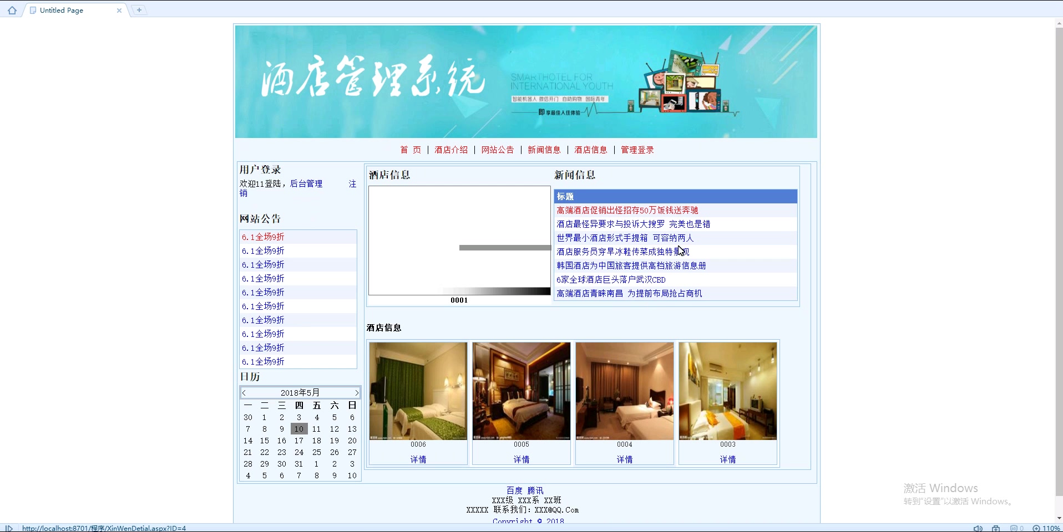Viewport: 1063px width, 532px height.
Task: Select calendar date 31
Action: tap(299, 464)
